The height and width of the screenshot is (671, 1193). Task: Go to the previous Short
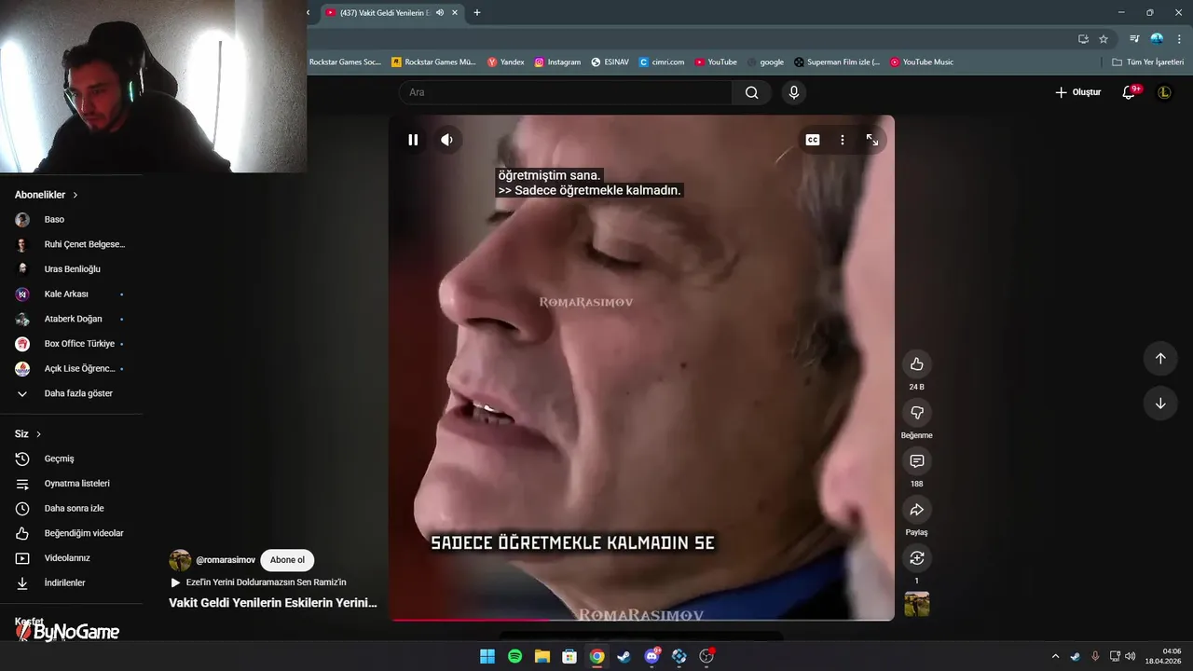(x=1160, y=359)
